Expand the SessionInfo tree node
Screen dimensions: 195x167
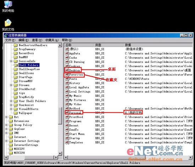click(11, 61)
